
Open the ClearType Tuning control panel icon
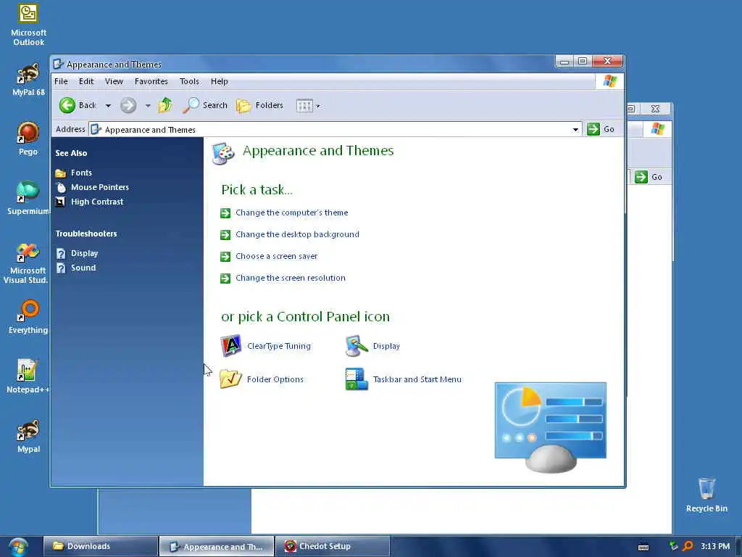(x=265, y=346)
